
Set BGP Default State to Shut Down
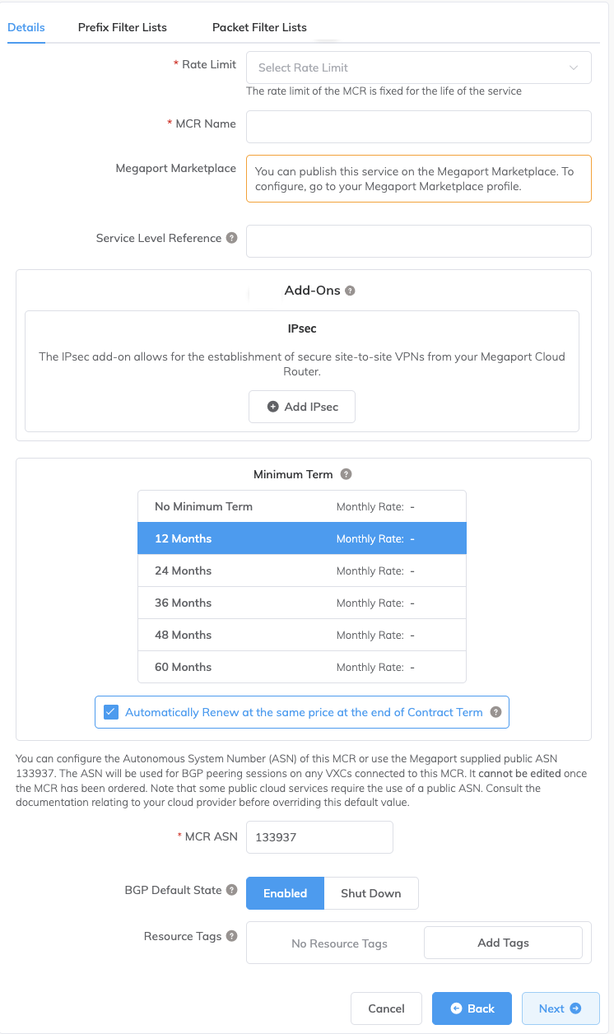[370, 893]
